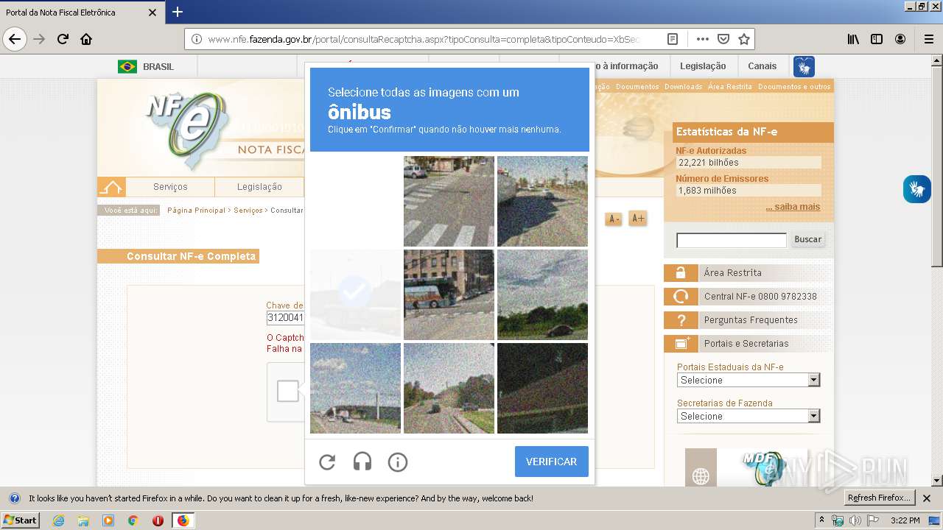Click the Página Principal breadcrumb link
This screenshot has width=943, height=530.
point(196,211)
